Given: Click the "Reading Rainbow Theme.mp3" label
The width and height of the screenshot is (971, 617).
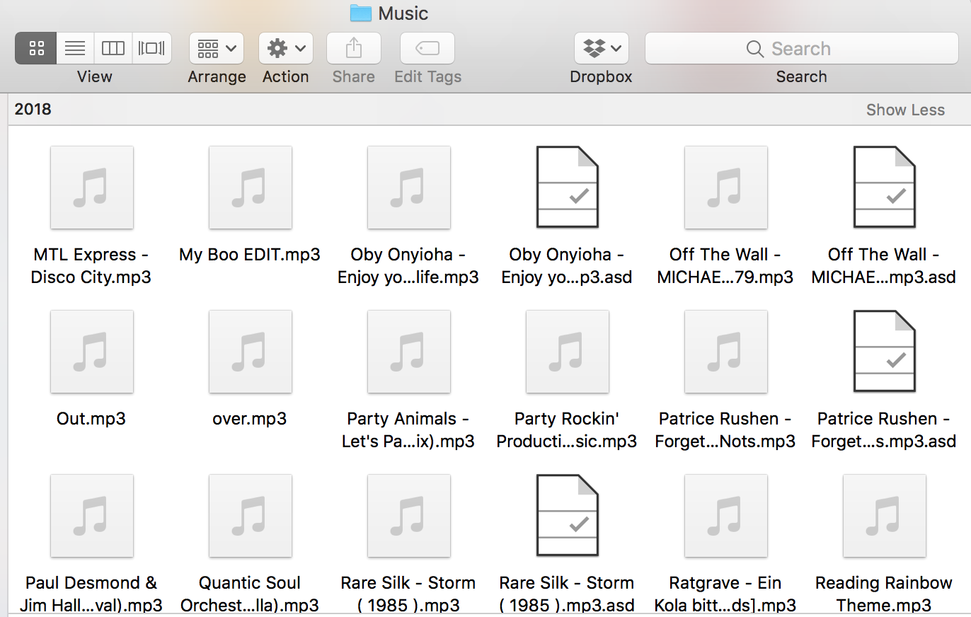Looking at the screenshot, I should pos(884,594).
